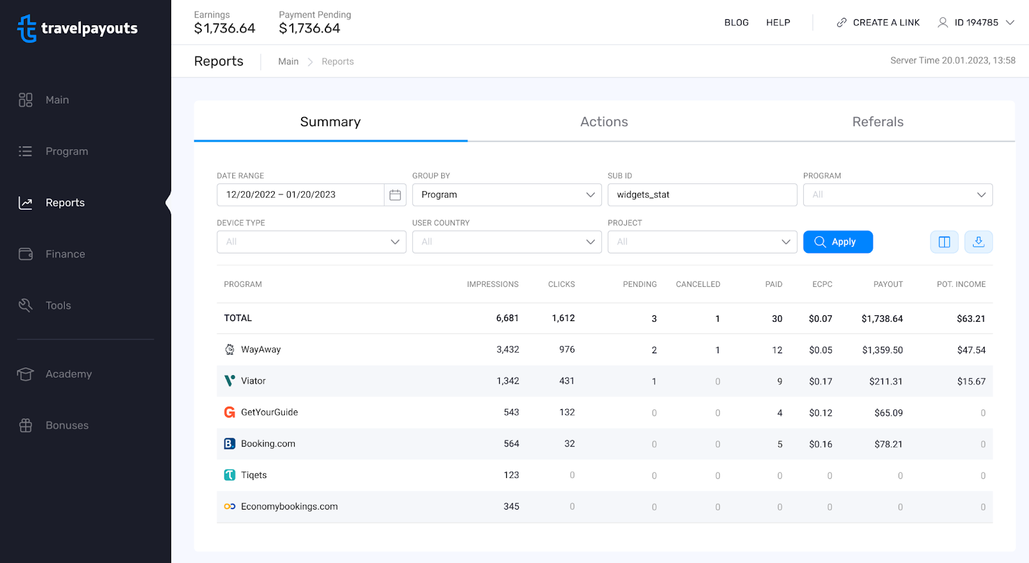The height and width of the screenshot is (563, 1029).
Task: Click WayAway payout value $1,359.50
Action: coord(882,350)
